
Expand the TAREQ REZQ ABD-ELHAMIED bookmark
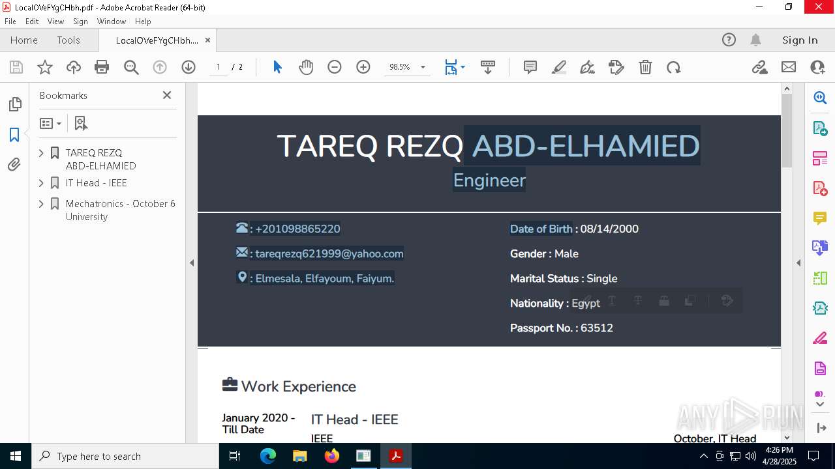tap(42, 153)
